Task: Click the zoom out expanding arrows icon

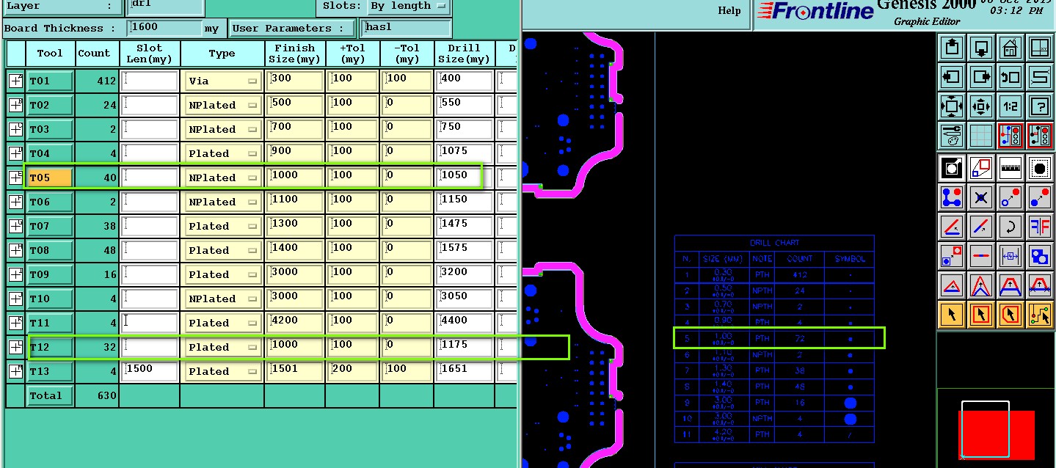Action: [x=952, y=106]
